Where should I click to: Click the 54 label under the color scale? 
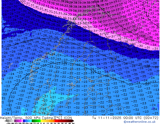pos(73,123)
